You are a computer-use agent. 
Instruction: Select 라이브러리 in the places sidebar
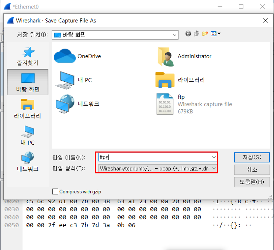coord(28,109)
